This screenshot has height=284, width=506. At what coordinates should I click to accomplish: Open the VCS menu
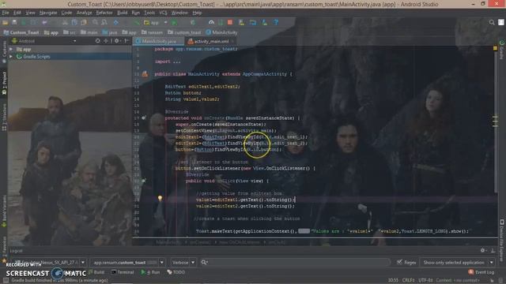164,13
